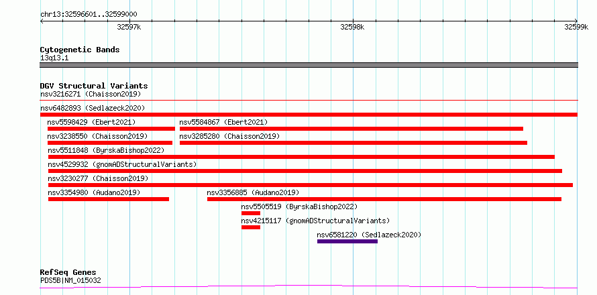The image size is (597, 295).
Task: Click the chr13:32596601..32599000 position label
Action: pyautogui.click(x=89, y=15)
